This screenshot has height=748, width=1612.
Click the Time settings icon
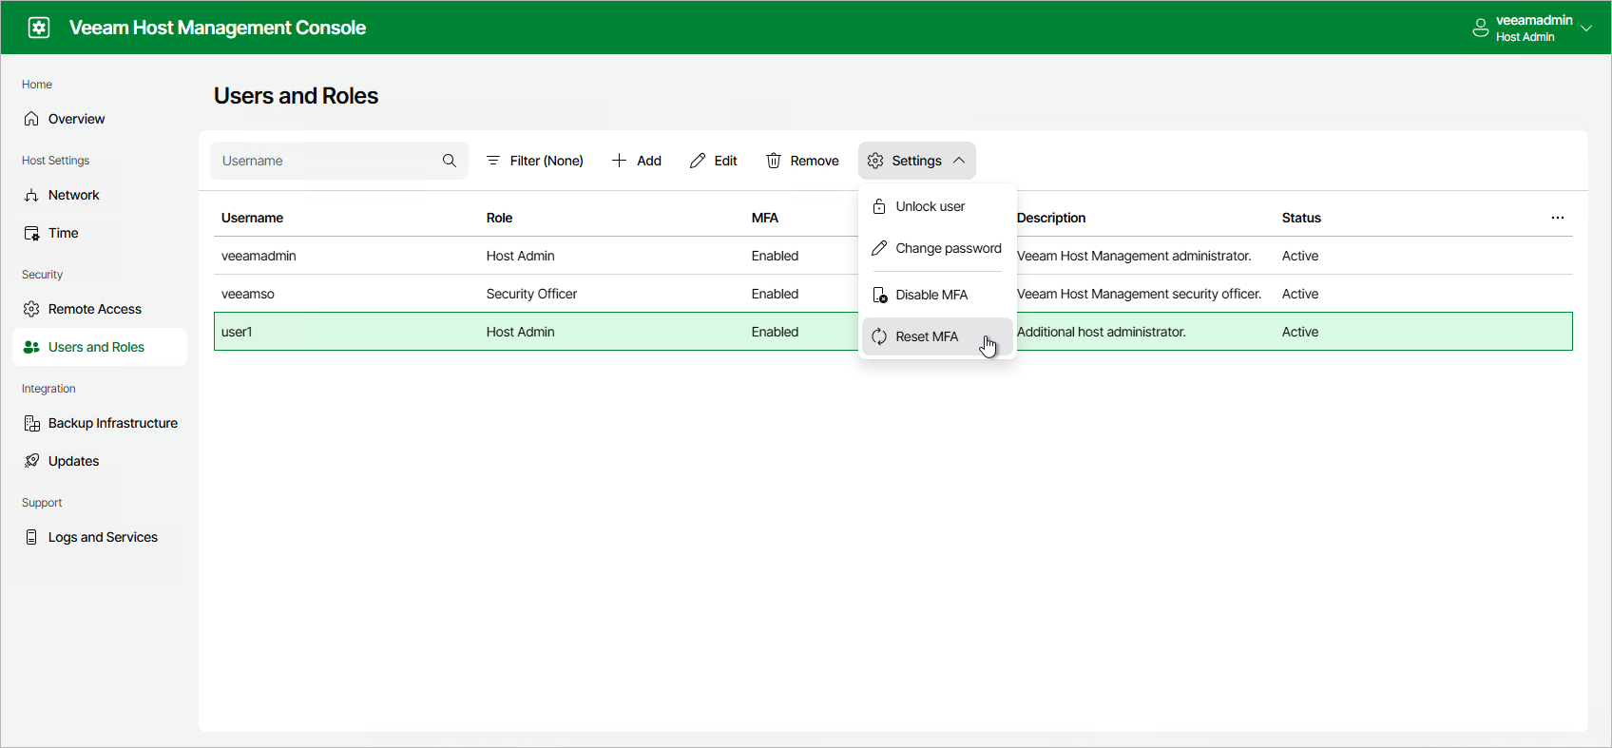point(31,233)
